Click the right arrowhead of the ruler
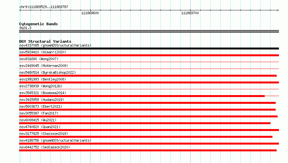Viewport: 288px width, 163px height. tap(278, 10)
